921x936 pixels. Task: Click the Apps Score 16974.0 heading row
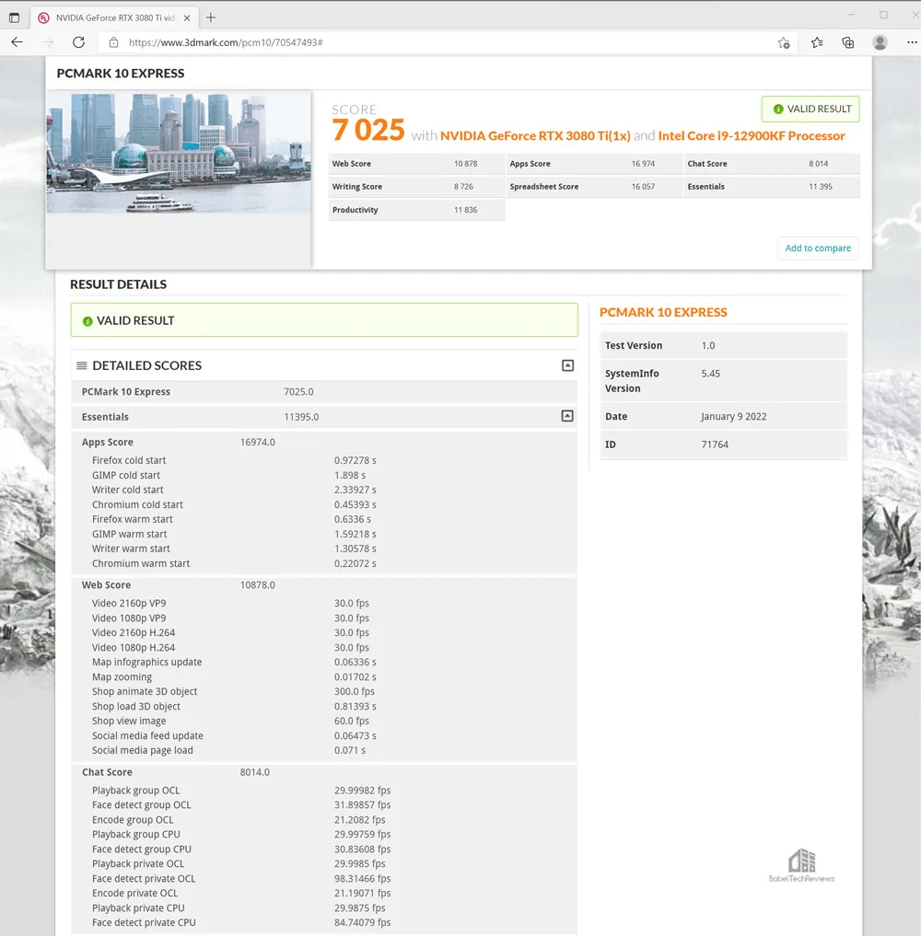point(324,443)
